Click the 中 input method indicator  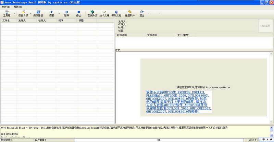click(x=263, y=139)
